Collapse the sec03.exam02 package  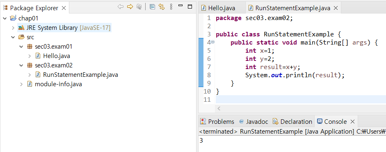point(21,65)
